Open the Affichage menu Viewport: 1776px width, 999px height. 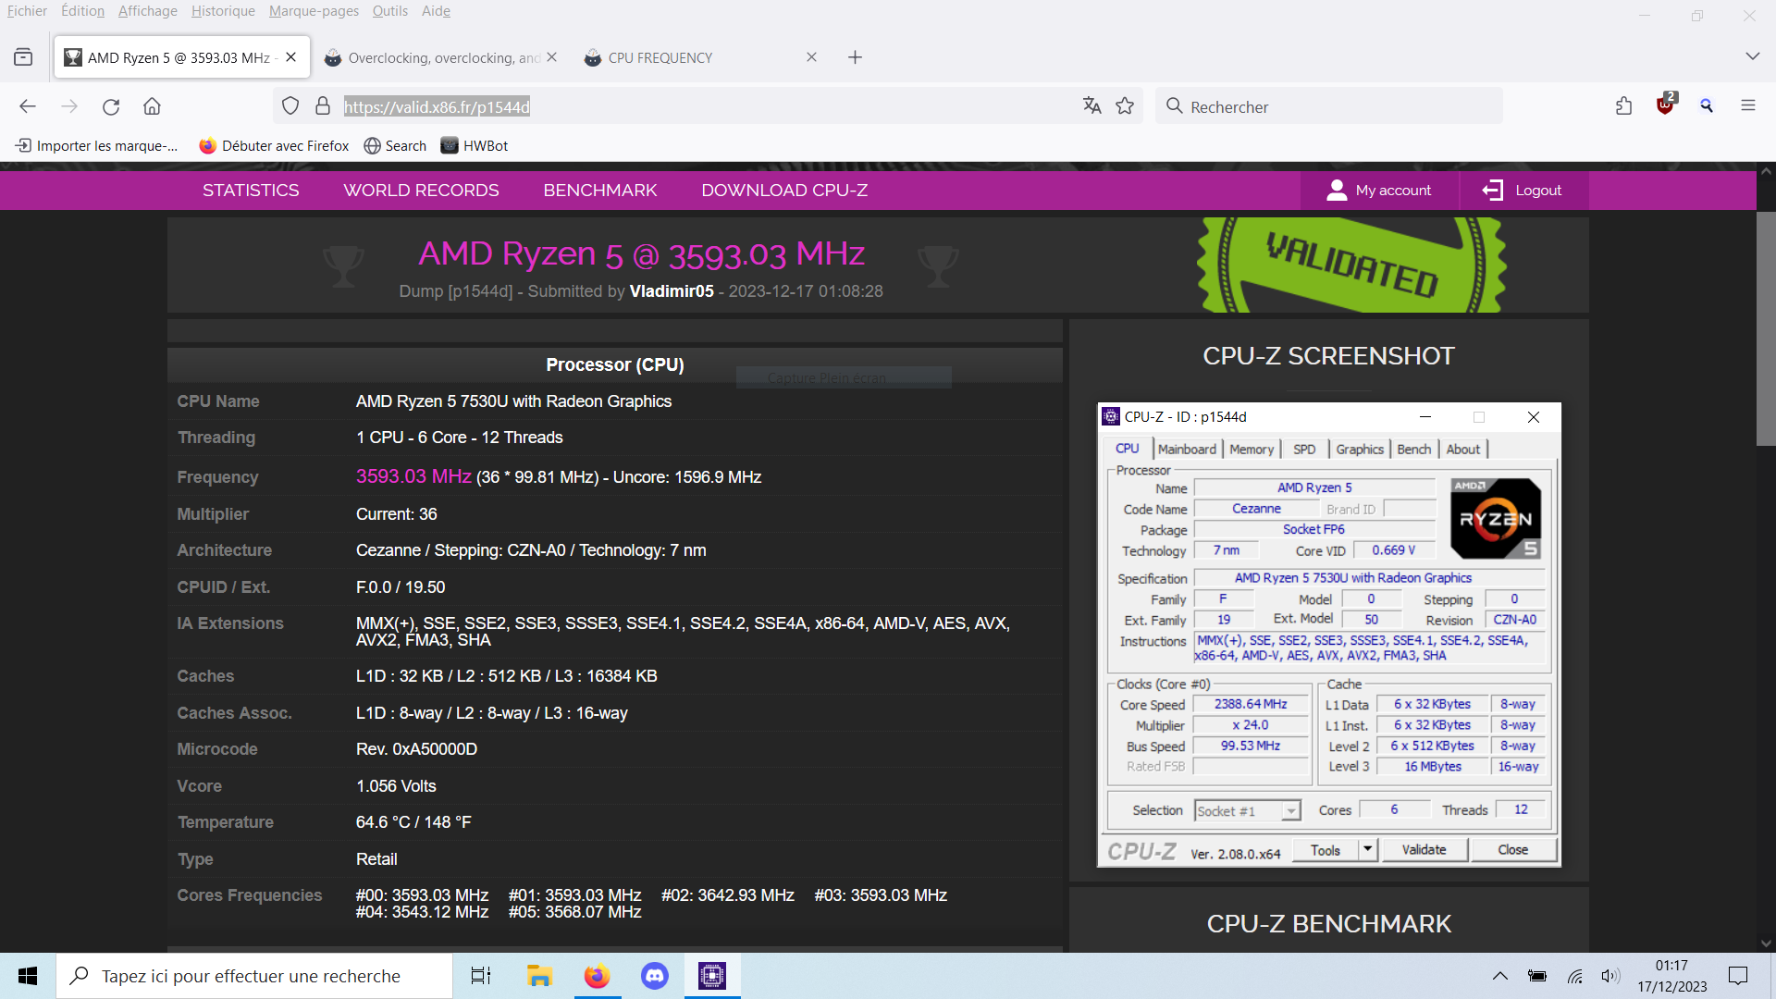click(148, 11)
